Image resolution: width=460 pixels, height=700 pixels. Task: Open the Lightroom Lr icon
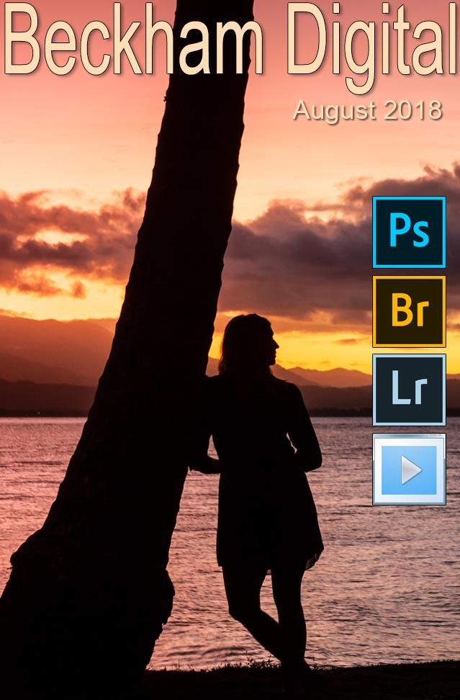tap(409, 390)
